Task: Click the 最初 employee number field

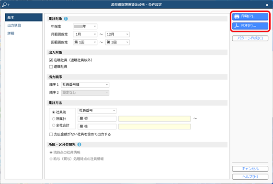Action: coord(97,119)
